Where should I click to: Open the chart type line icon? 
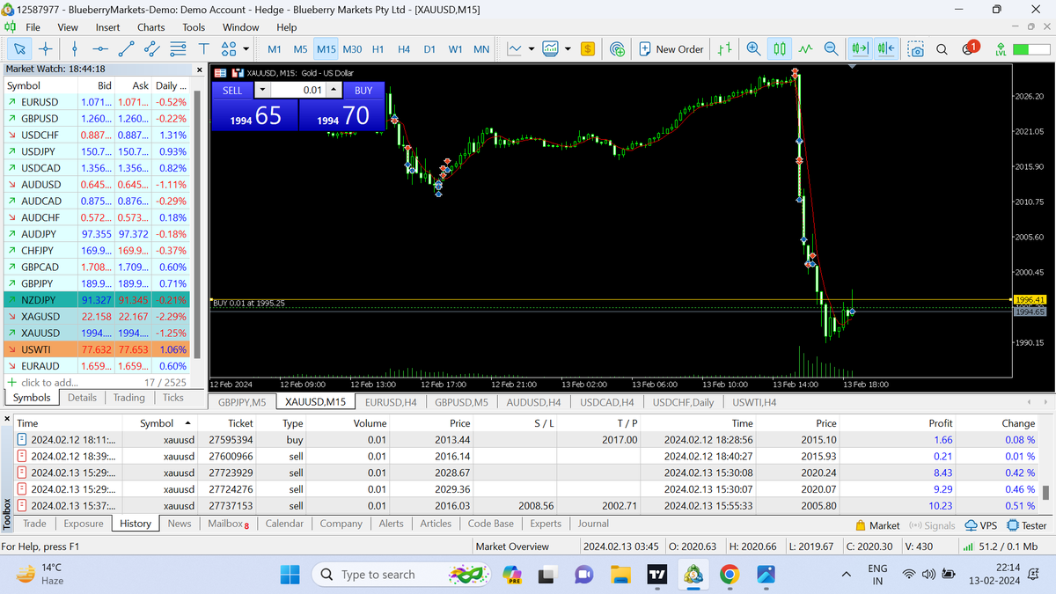(515, 49)
